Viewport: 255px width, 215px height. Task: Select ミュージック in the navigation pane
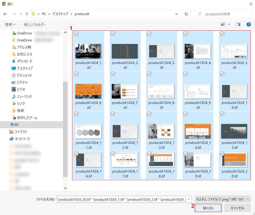(x=24, y=96)
